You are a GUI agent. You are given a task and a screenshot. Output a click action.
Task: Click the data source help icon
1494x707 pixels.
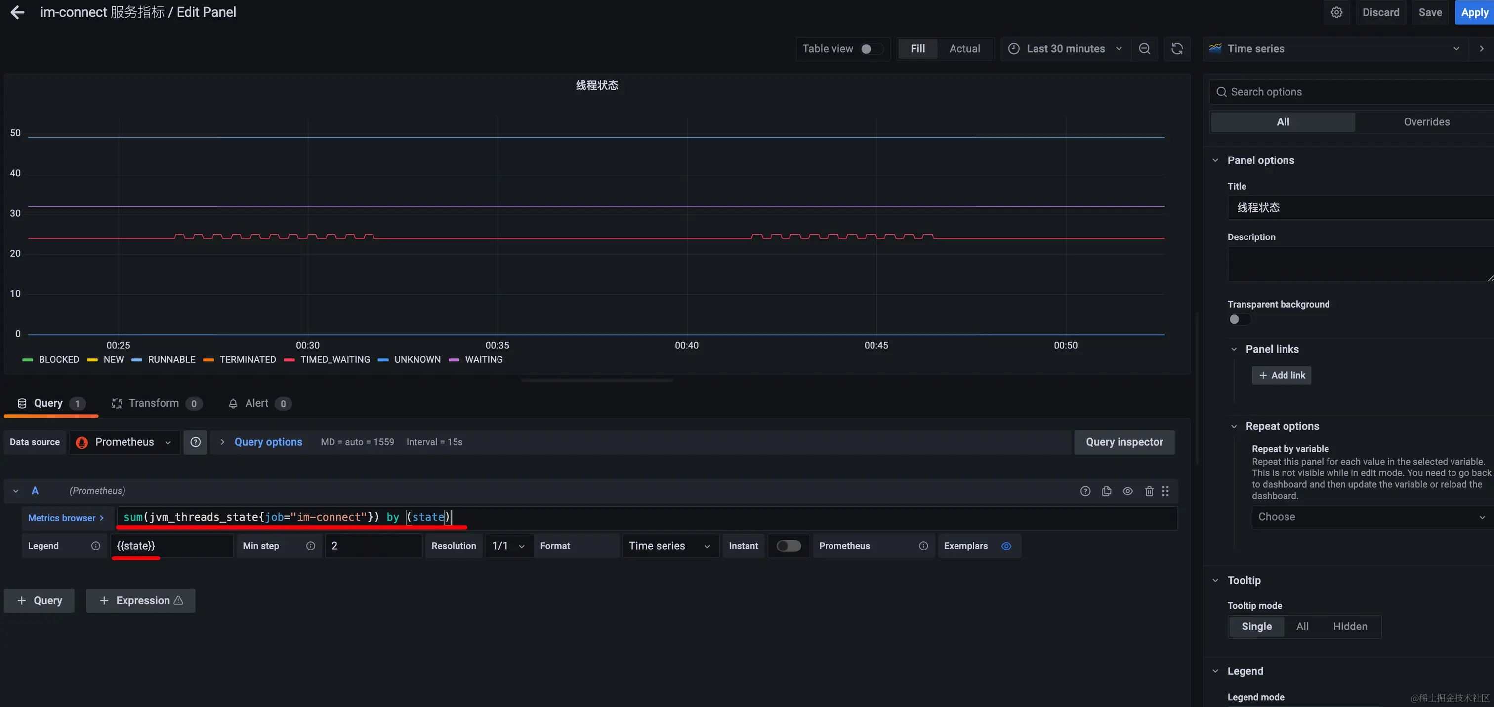(x=196, y=442)
